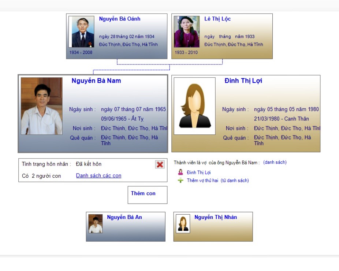339x271 pixels.
Task: Open the Danh sách các con link
Action: tap(98, 176)
